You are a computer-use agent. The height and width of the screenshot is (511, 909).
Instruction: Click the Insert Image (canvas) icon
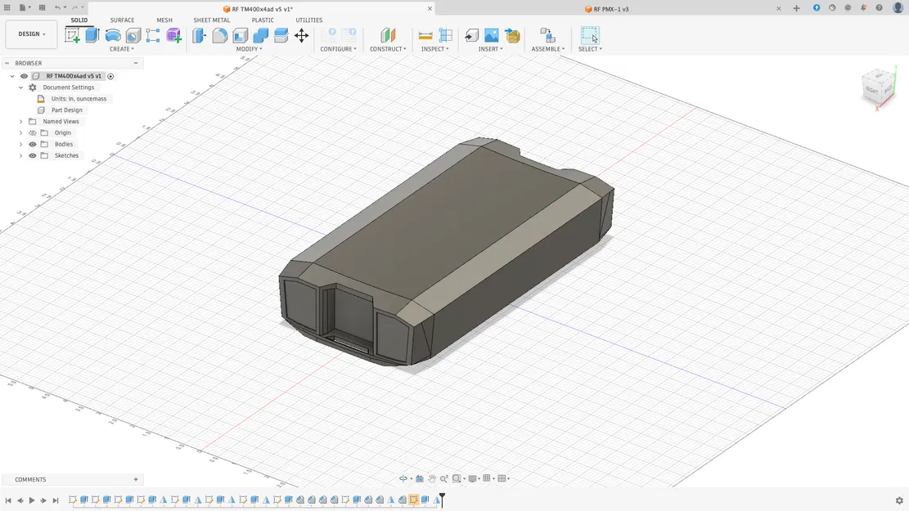491,35
